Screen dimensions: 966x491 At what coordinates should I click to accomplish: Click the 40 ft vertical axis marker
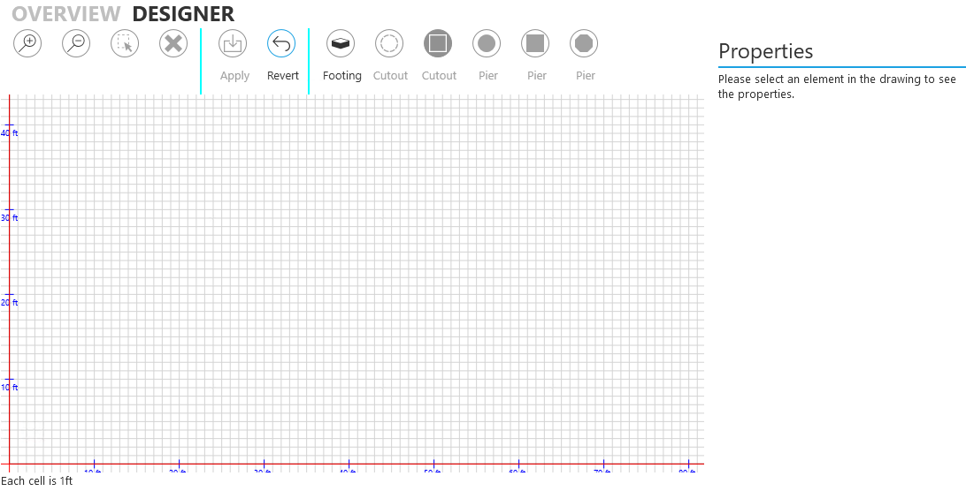[10, 133]
